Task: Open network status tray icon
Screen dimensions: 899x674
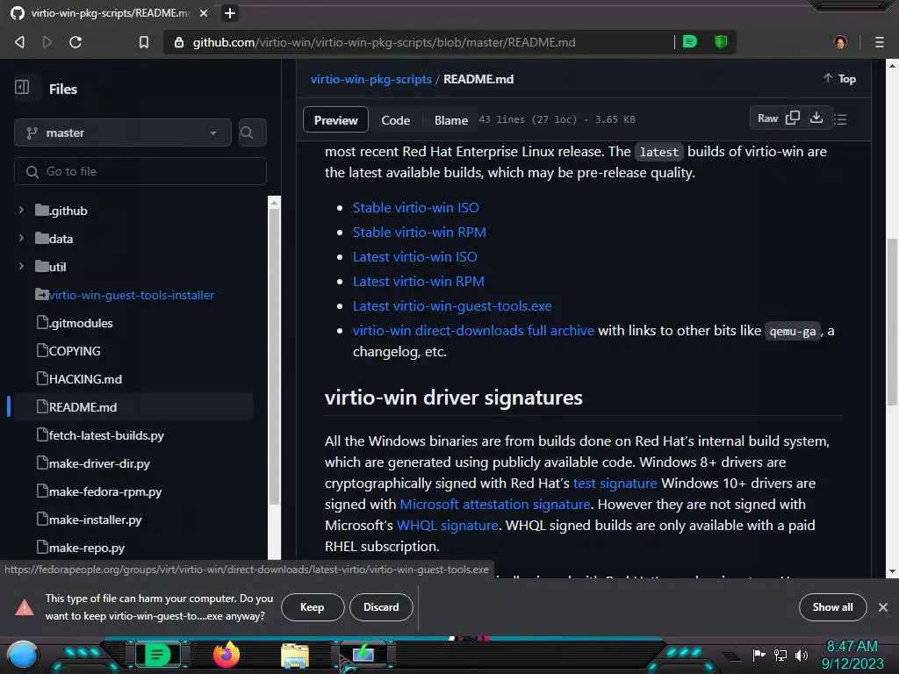Action: pyautogui.click(x=780, y=655)
